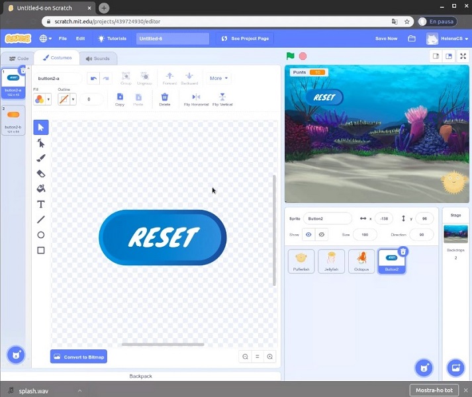
Task: Switch to the Sounds tab
Action: point(98,58)
